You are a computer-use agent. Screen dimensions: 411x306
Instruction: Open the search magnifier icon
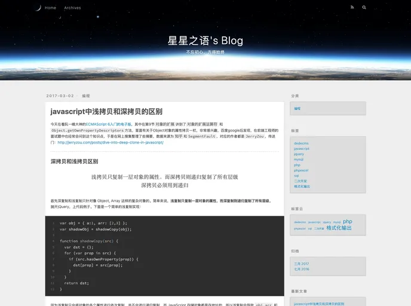(x=364, y=7)
